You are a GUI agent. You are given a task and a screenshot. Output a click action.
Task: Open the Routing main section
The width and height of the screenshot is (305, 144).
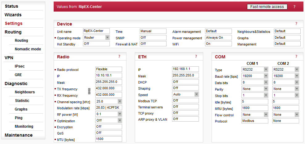pyautogui.click(x=13, y=32)
